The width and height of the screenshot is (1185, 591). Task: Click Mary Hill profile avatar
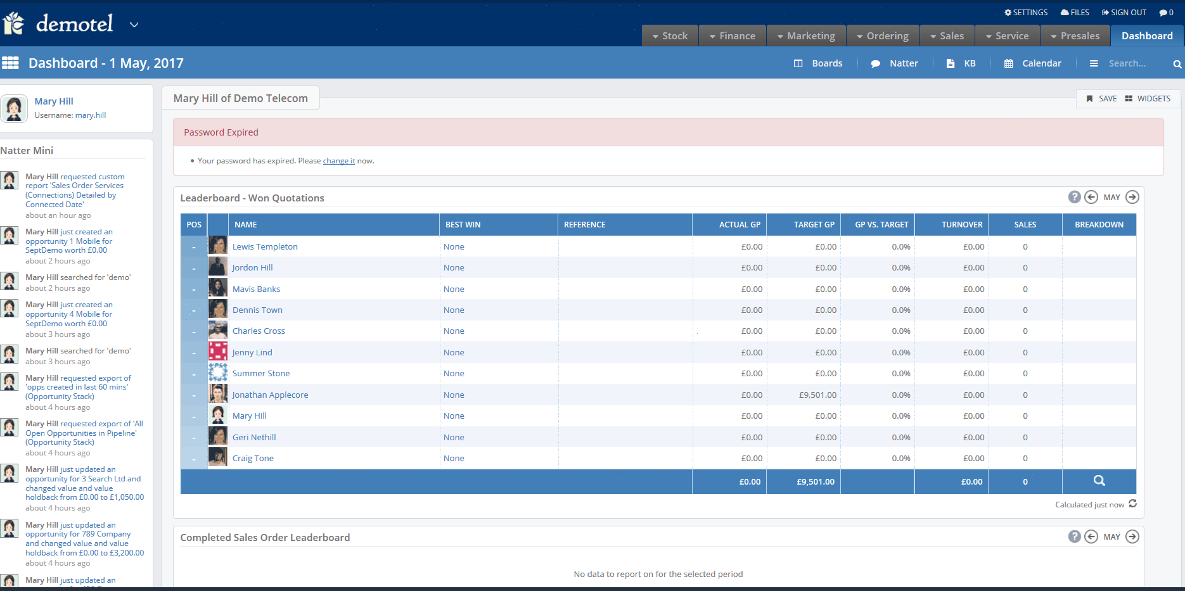14,108
